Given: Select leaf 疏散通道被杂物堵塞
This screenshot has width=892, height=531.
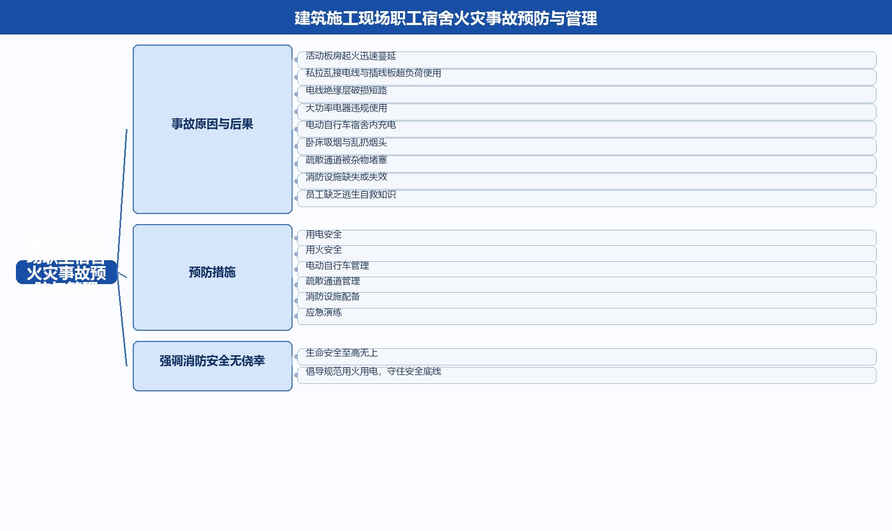Looking at the screenshot, I should pyautogui.click(x=587, y=164).
